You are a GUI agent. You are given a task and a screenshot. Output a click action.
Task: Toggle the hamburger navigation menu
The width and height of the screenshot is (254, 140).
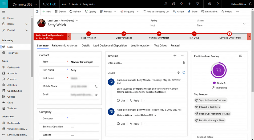pyautogui.click(x=4, y=11)
